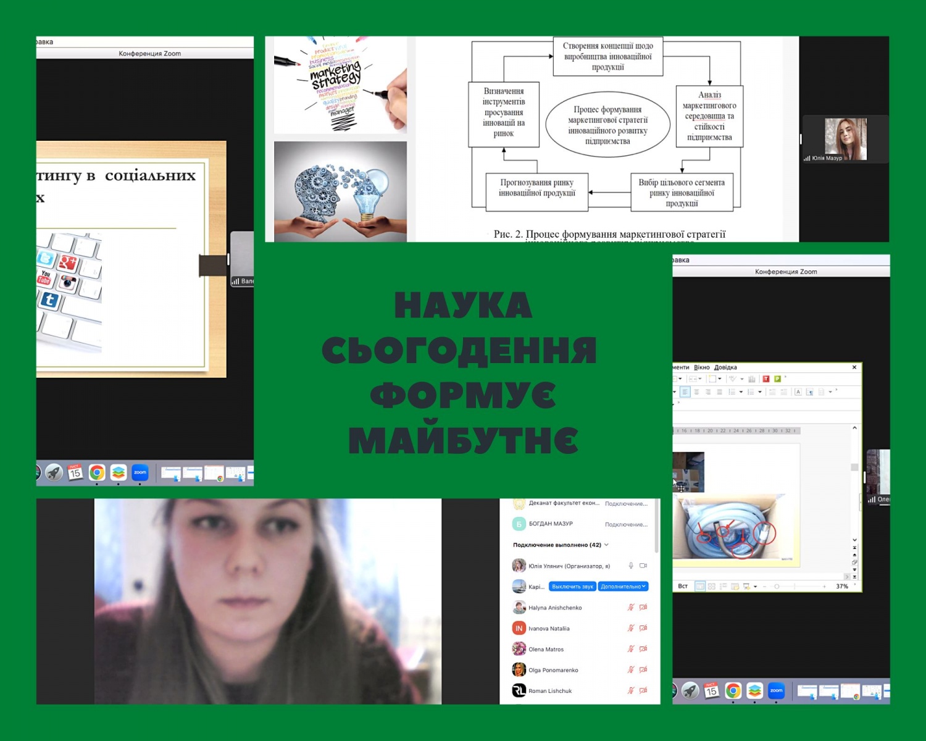Screen dimensions: 926x741
Task: Unmute Olga Ponomarenko's microphone
Action: 631,670
